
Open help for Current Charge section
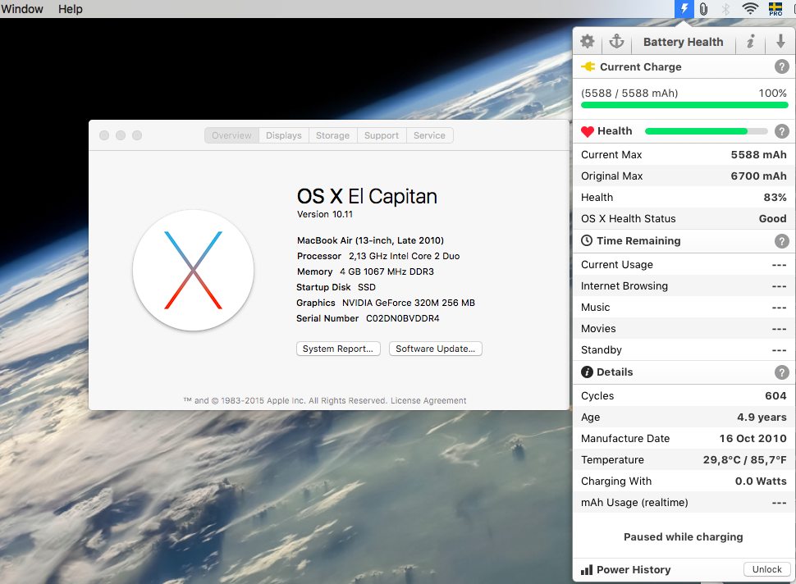[x=782, y=66]
